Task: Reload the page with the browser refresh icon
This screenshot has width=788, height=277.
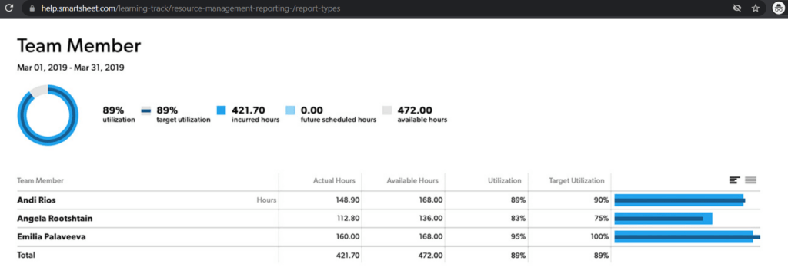Action: [8, 8]
